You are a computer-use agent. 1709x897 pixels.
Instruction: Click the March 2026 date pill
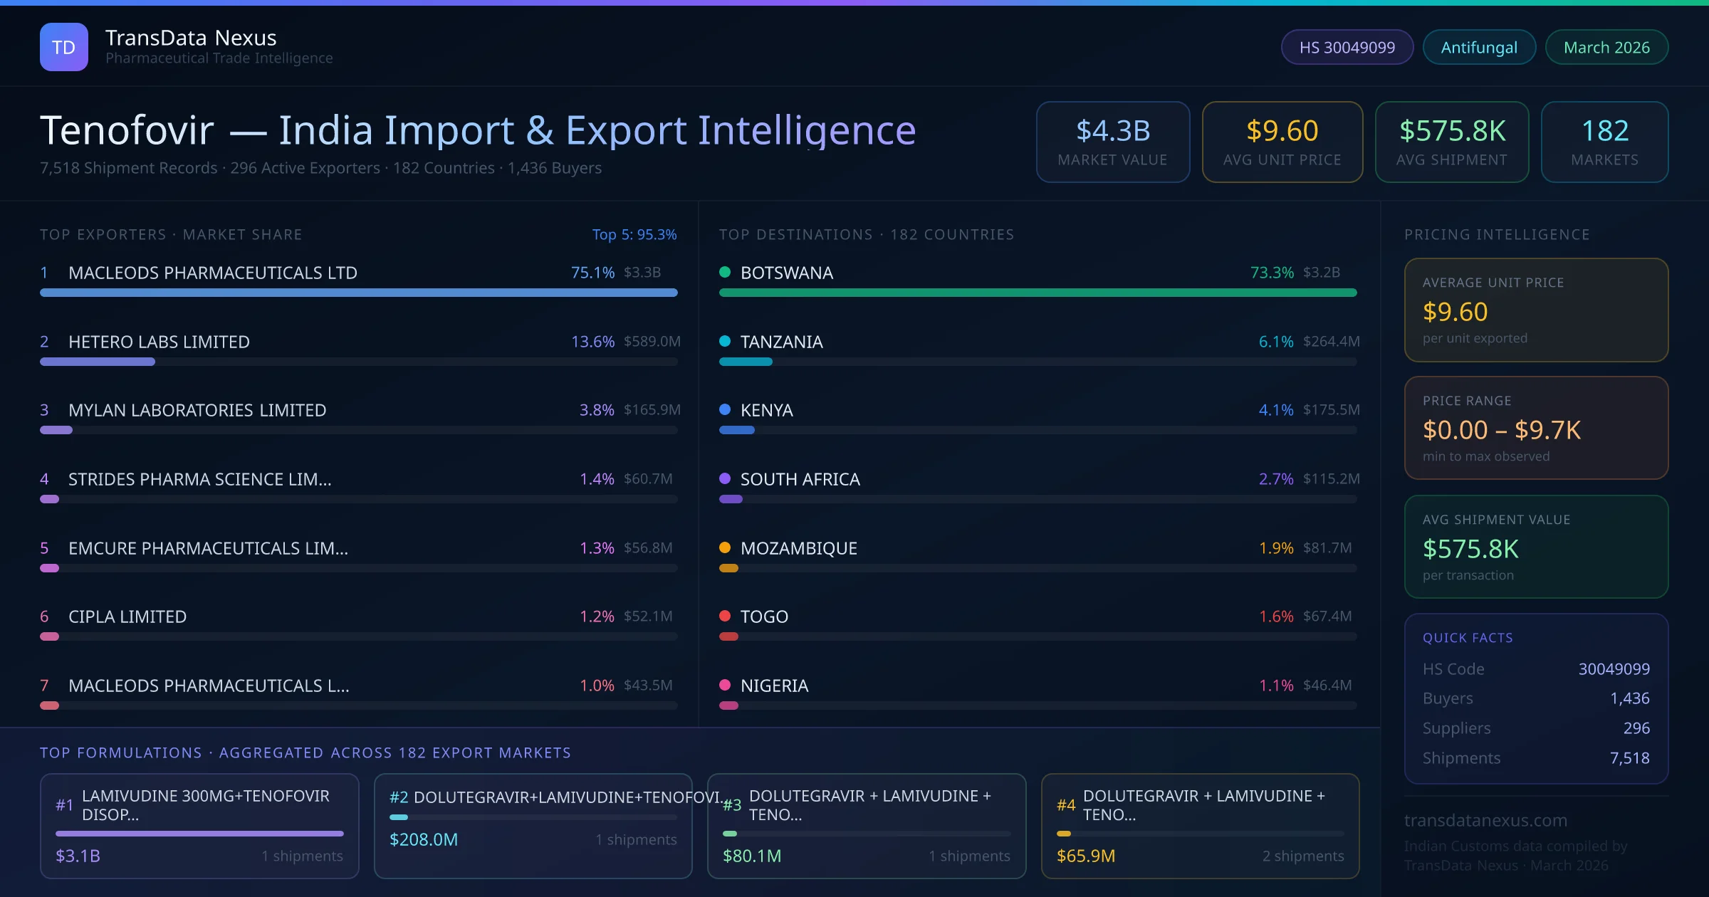[1606, 47]
